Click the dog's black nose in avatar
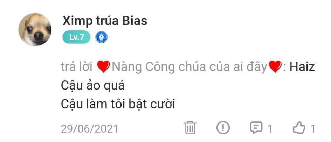The image size is (331, 142). [39, 36]
